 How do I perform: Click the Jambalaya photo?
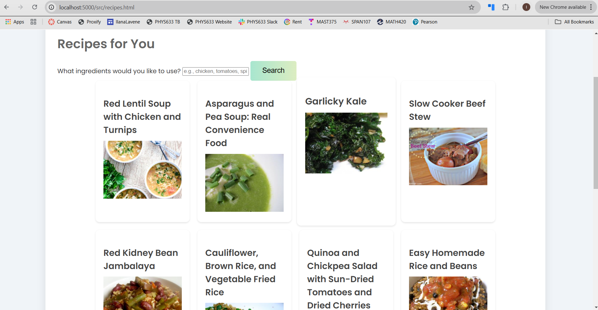(143, 293)
